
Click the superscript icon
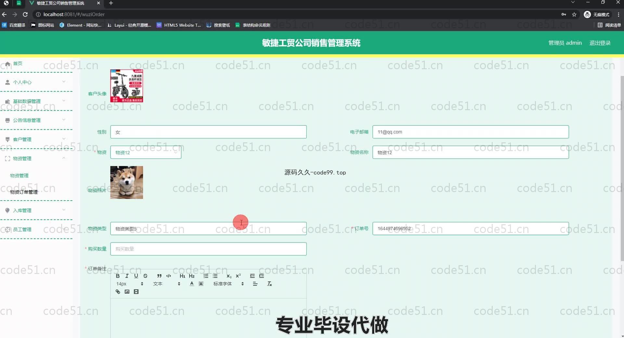coord(238,276)
